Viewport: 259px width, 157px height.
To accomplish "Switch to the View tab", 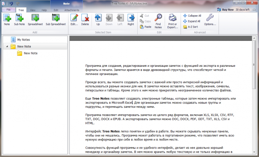I will [x=33, y=10].
